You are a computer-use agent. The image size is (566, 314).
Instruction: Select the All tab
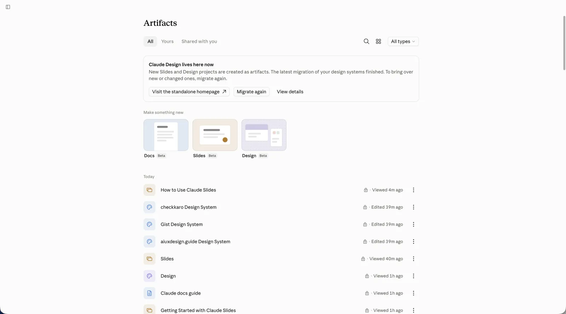tap(150, 41)
